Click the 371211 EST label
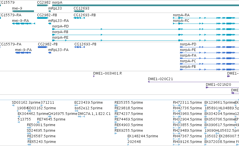 click(47, 103)
